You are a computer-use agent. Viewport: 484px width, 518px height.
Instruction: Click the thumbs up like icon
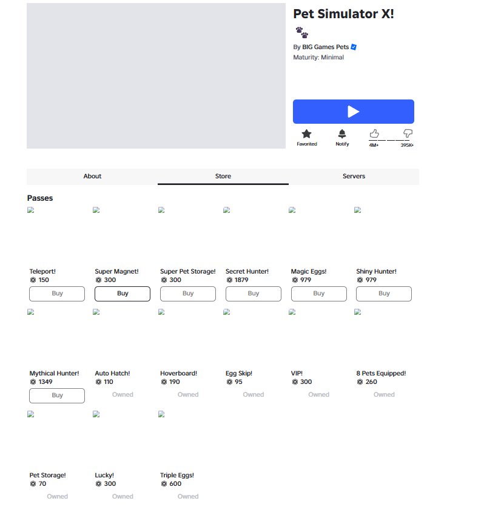[x=374, y=133]
